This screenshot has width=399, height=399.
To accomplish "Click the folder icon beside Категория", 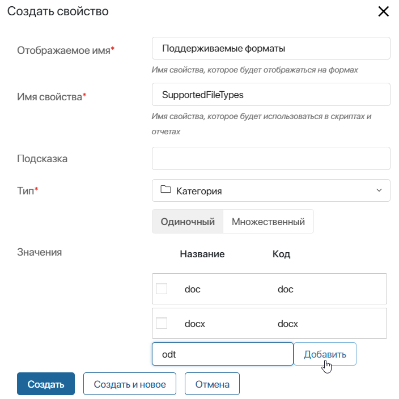I will point(165,190).
